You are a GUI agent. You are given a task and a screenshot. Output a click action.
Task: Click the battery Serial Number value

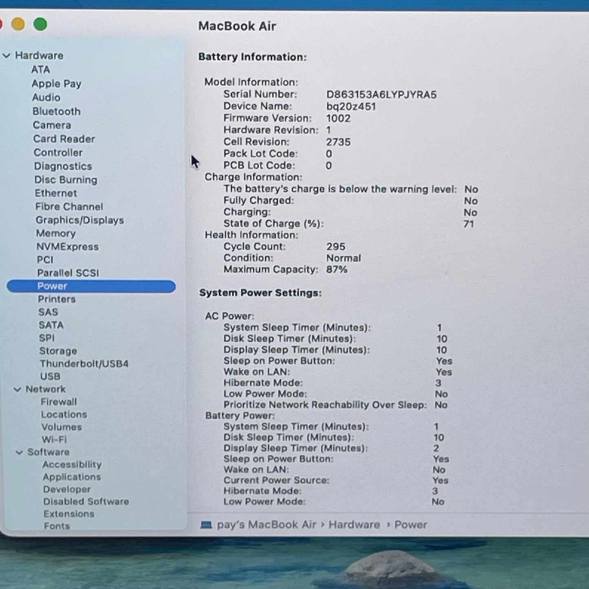(x=381, y=95)
